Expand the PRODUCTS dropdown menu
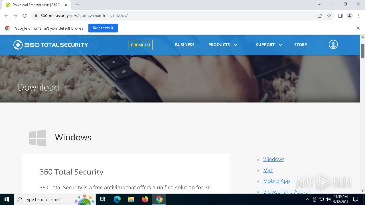This screenshot has height=205, width=365. click(223, 45)
